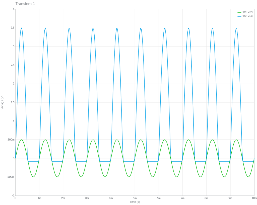The width and height of the screenshot is (257, 205).
Task: Click the 3.5 label on the voltage axis
Action: [12, 28]
